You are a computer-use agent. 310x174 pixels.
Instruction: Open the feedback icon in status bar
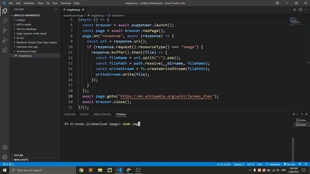[x=300, y=164]
